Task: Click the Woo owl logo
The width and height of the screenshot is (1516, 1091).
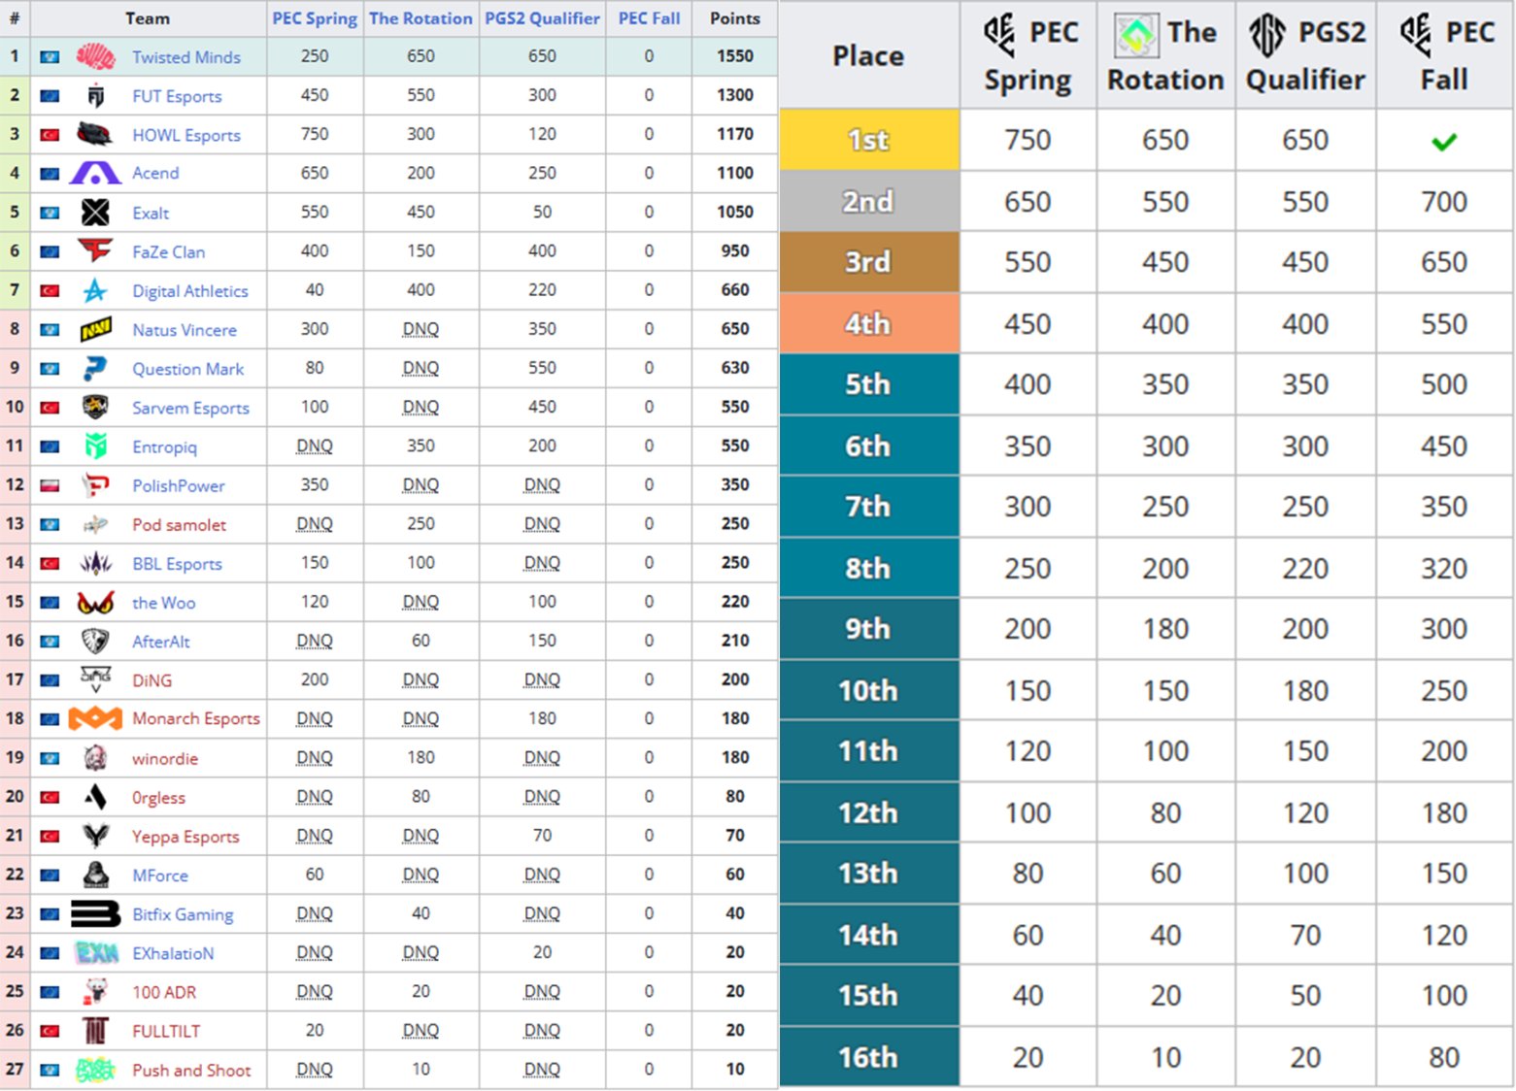Action: tap(95, 602)
